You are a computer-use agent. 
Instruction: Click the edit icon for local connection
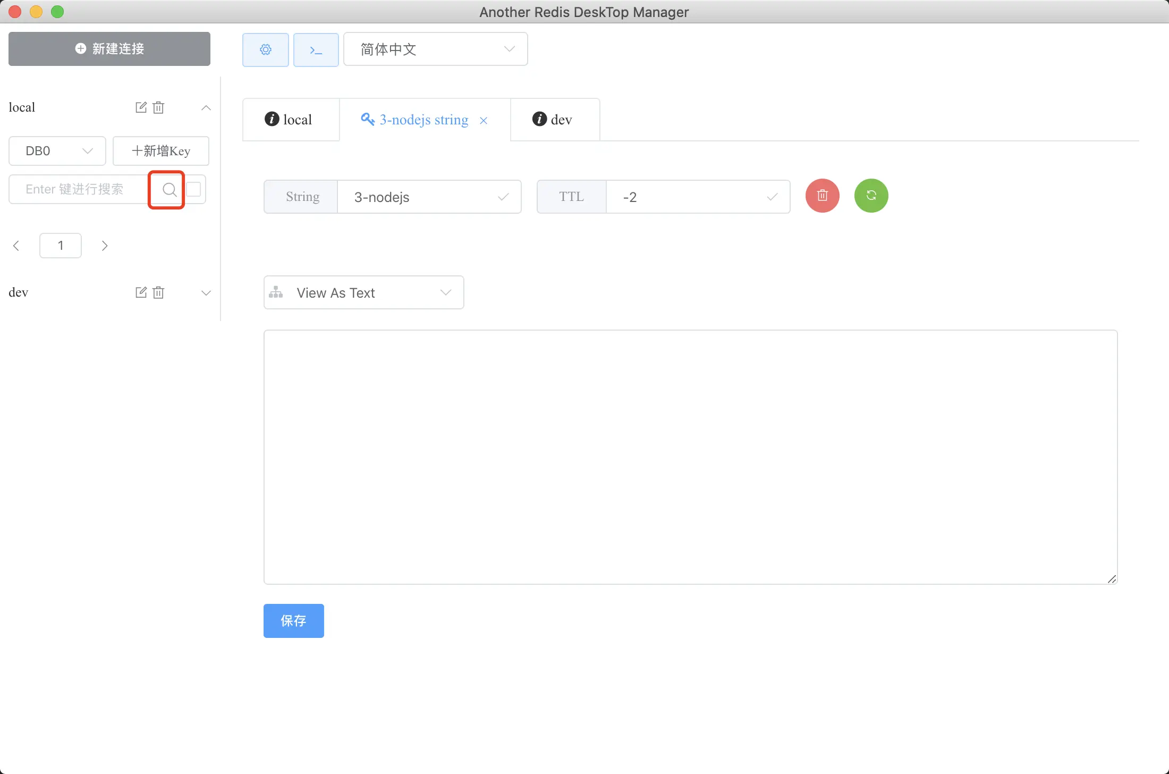[x=141, y=107]
